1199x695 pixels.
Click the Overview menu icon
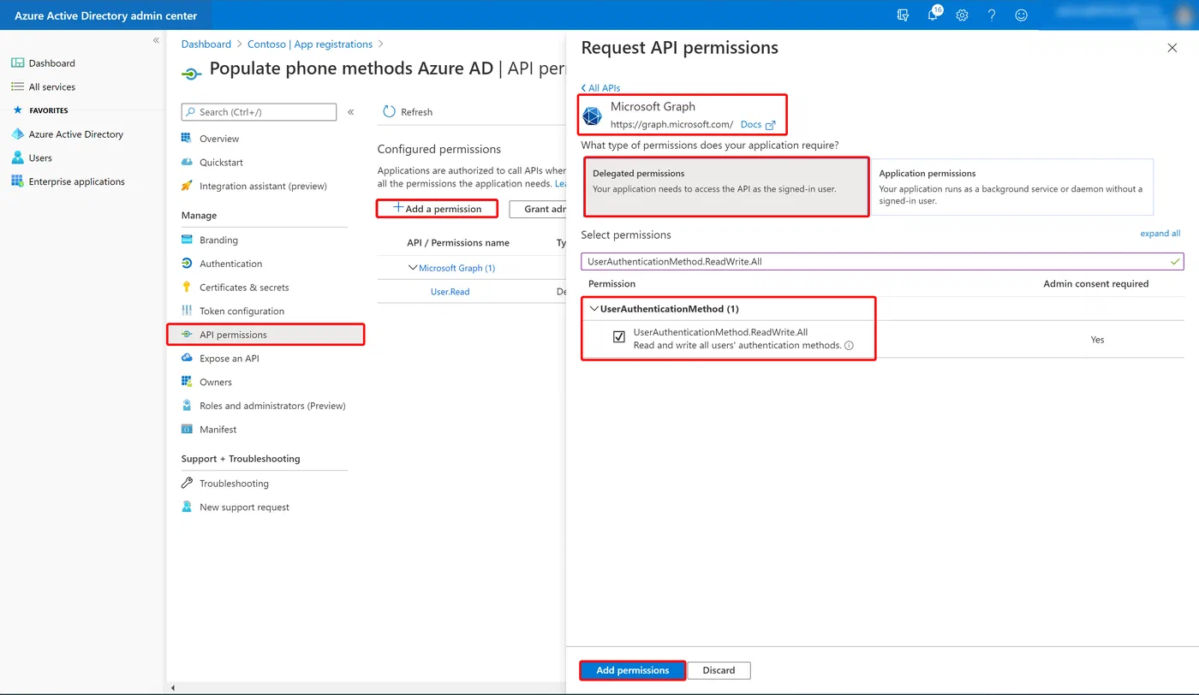pos(187,139)
